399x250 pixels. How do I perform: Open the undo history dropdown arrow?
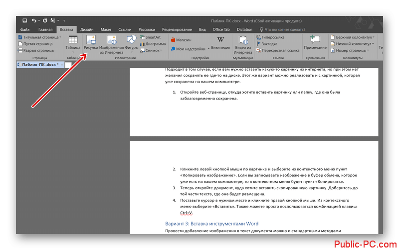39,21
